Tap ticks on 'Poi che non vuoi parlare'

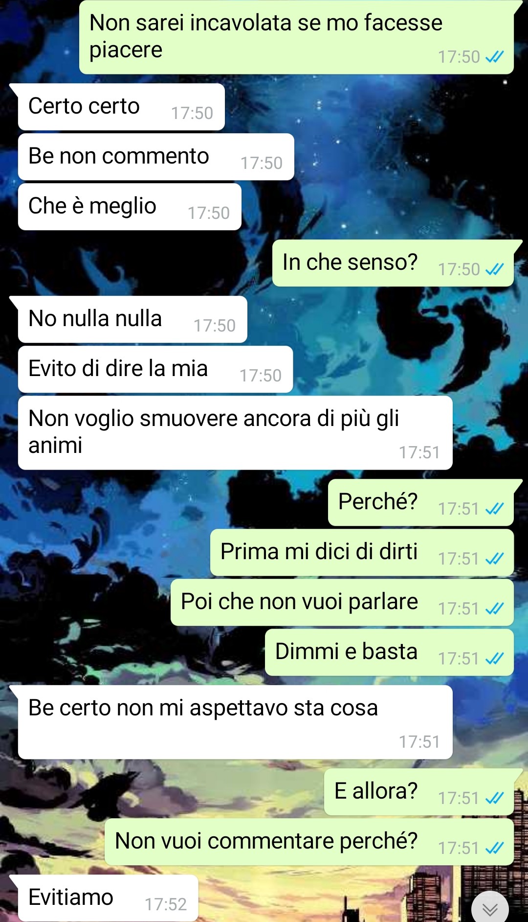click(x=494, y=608)
